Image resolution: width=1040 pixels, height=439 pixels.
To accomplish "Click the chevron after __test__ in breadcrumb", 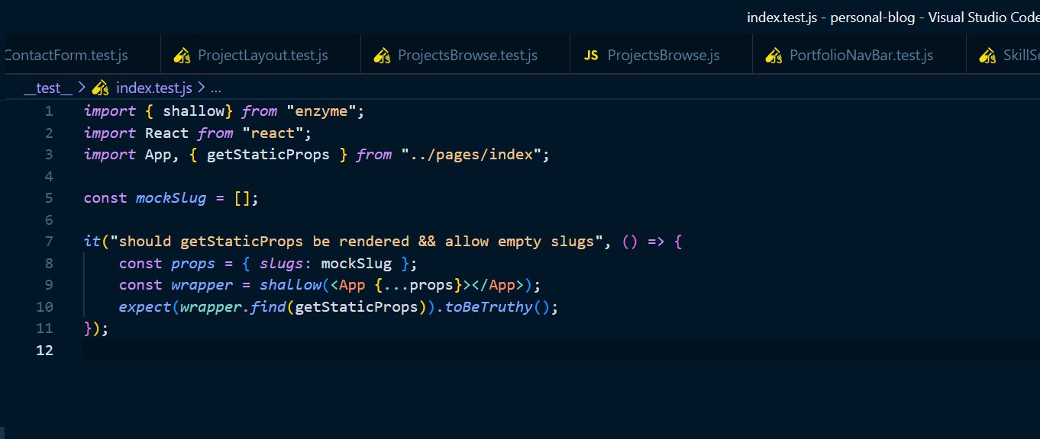I will 82,88.
